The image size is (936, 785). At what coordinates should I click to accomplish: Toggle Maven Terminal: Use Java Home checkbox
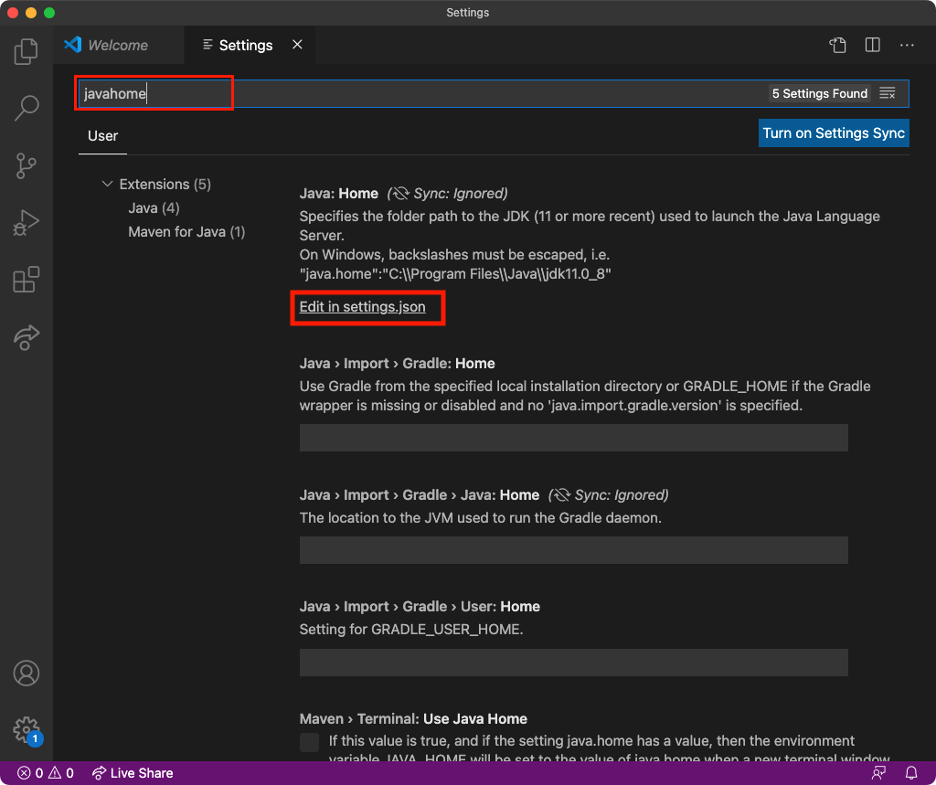click(309, 742)
